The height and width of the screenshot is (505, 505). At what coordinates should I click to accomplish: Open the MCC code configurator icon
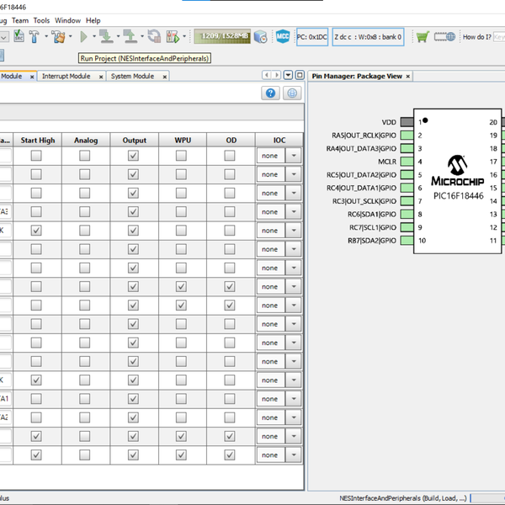(x=283, y=37)
